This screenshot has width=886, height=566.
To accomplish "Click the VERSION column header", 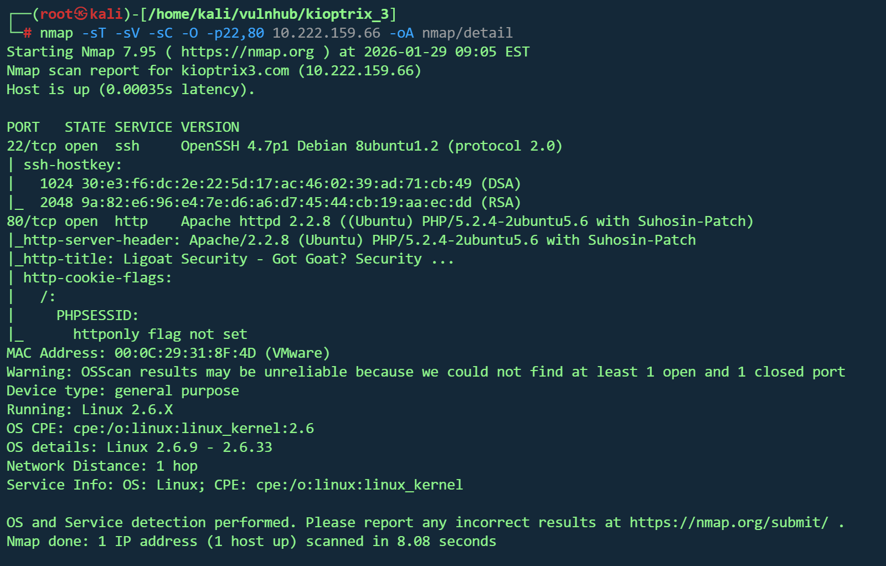I will [210, 127].
